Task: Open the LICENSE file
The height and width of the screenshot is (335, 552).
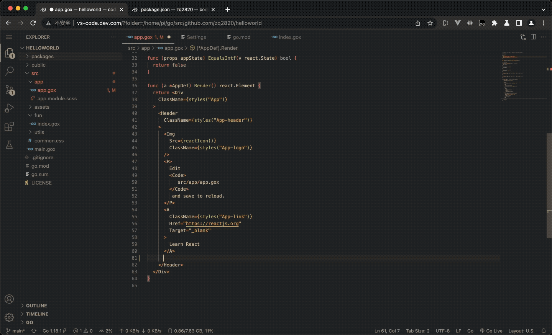Action: point(71,183)
